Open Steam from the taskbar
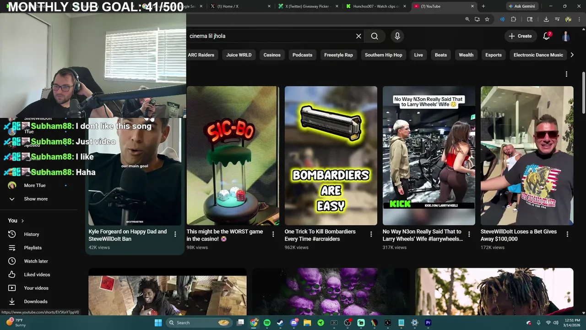 [280, 323]
